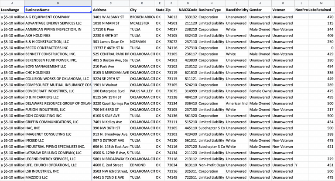Select cell MAZZIO'S LLC
The image size is (335, 181).
58,178
